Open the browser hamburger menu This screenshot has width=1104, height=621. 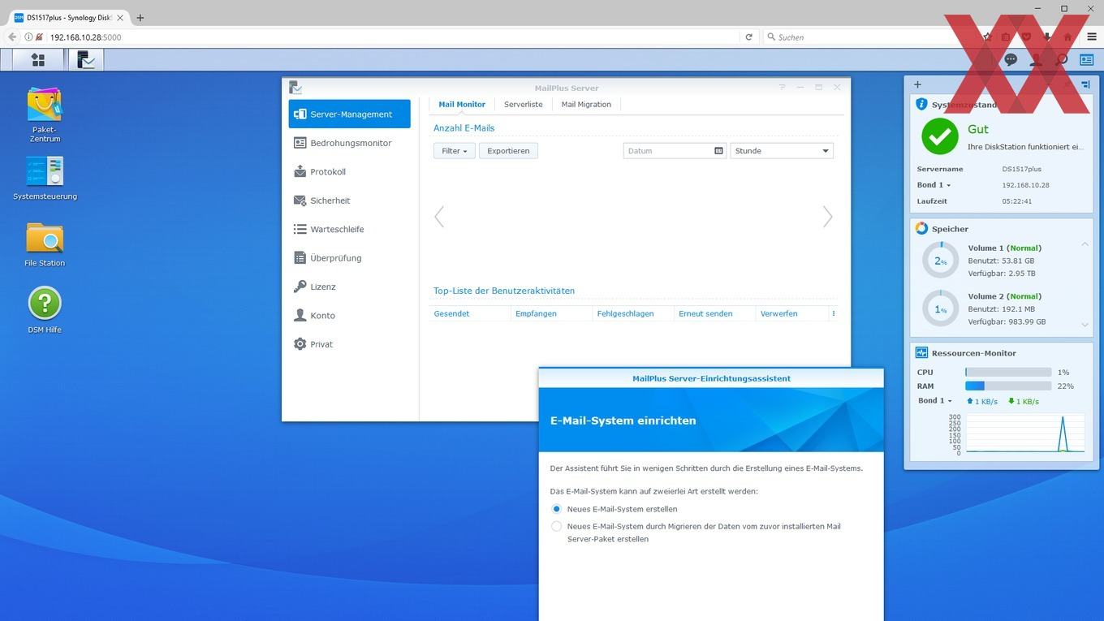(x=1092, y=37)
